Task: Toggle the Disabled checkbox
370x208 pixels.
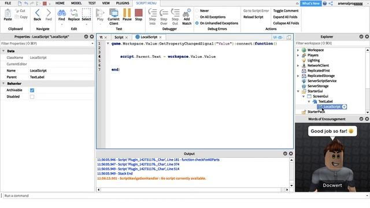Action: click(32, 96)
